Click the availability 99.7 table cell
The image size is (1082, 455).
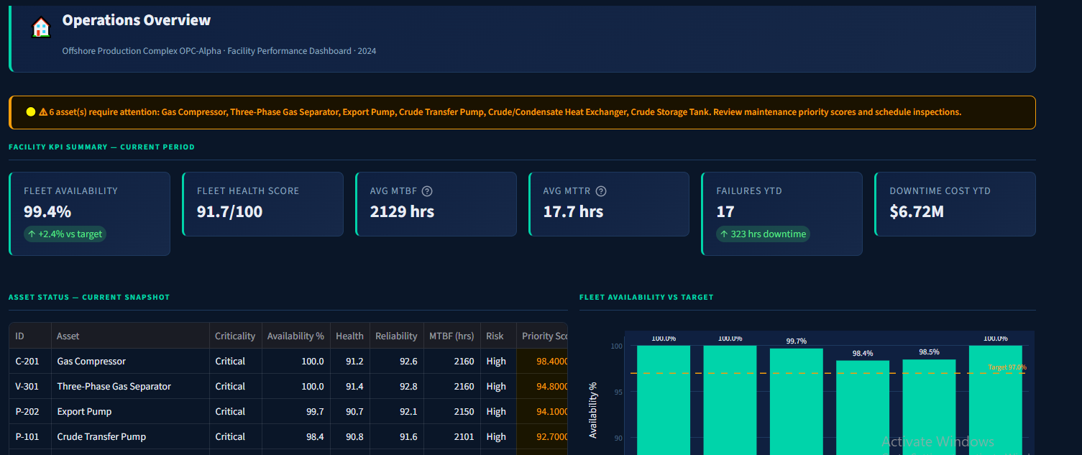(295, 411)
